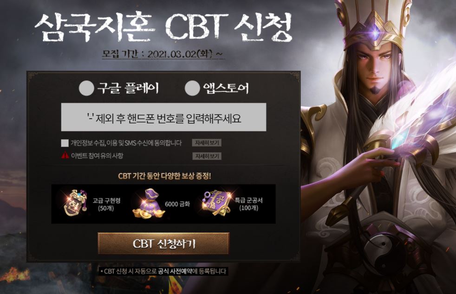456x294 pixels.
Task: Click the CBT 신청하기 button
Action: (163, 243)
